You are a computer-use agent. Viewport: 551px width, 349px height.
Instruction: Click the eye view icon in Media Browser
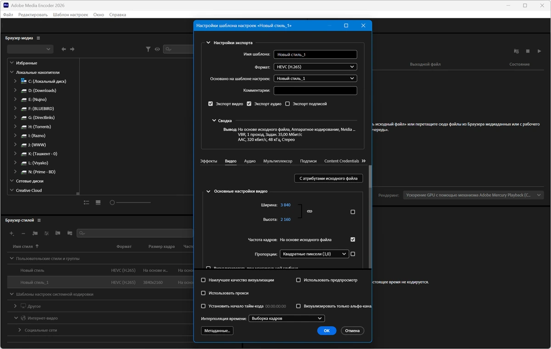[x=157, y=49]
